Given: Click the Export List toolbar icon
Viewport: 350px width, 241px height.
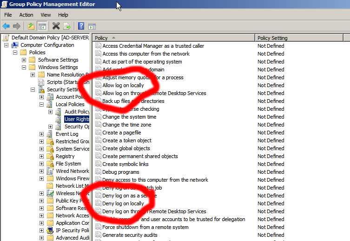Looking at the screenshot, I should tap(67, 26).
